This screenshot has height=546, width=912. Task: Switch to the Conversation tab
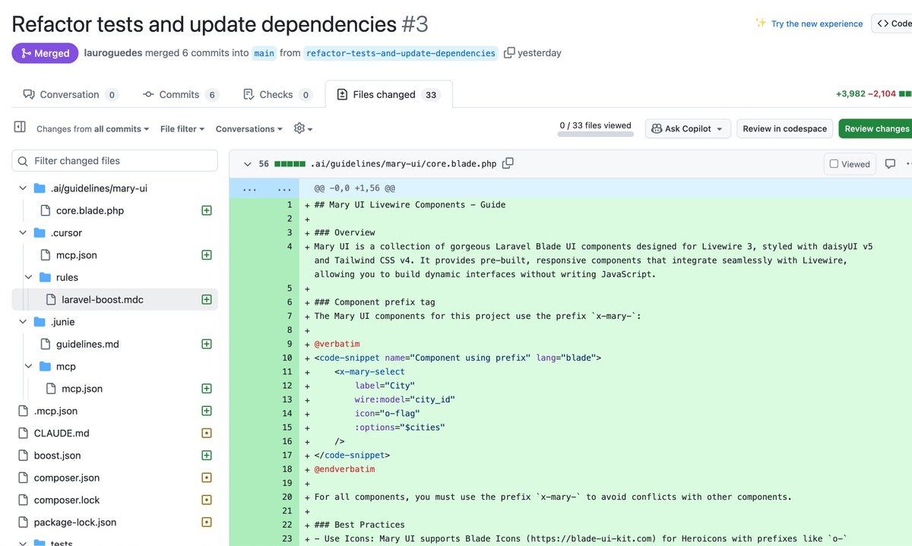pos(70,95)
